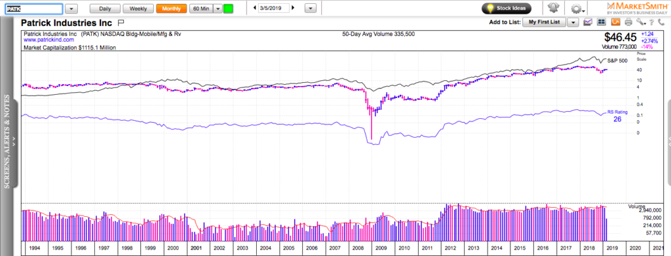The width and height of the screenshot is (671, 256).
Task: Click the S&P 500 line label
Action: [617, 61]
